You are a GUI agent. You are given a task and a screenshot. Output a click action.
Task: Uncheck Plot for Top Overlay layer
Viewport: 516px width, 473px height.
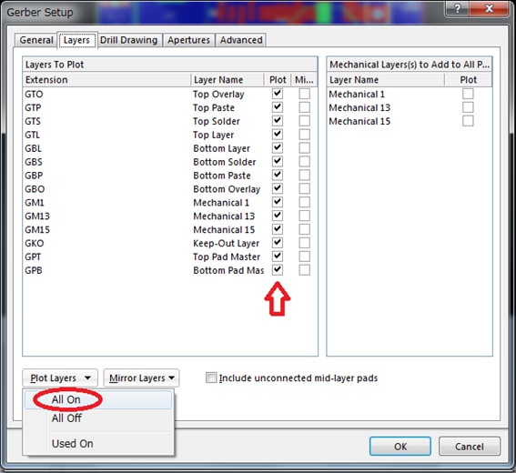tap(278, 94)
